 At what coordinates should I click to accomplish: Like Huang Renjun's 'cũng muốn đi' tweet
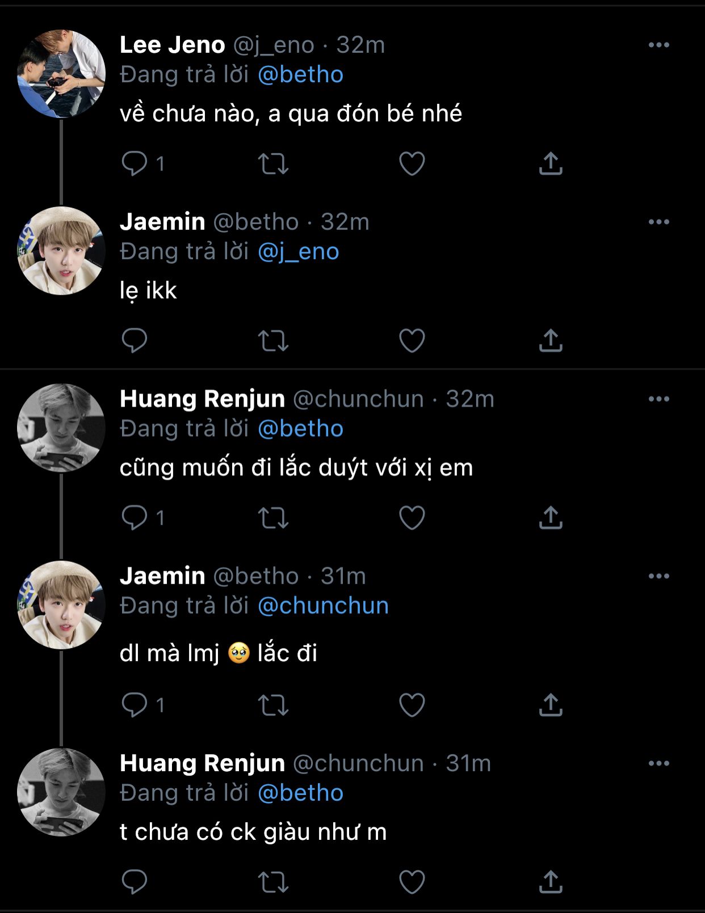click(412, 517)
